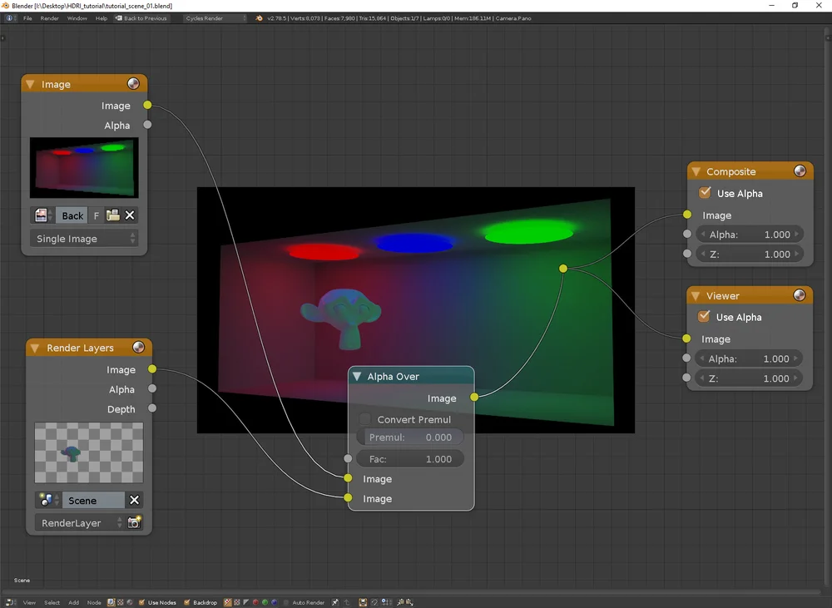Viewport: 832px width, 608px height.
Task: Open the File menu
Action: coord(27,18)
